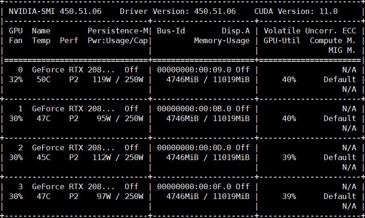The height and width of the screenshot is (218, 365).
Task: Click the 112W / 250W power reading
Action: 118,157
